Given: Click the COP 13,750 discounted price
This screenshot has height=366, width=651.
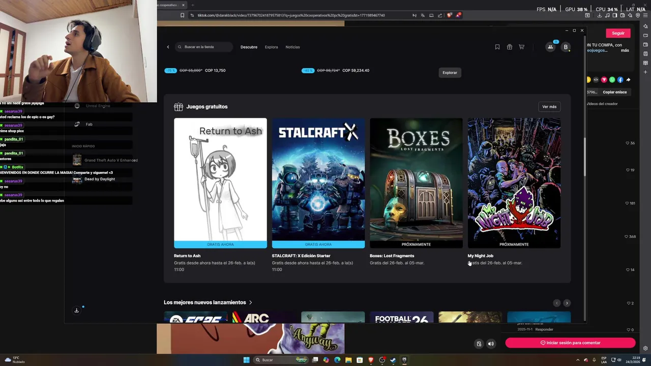Looking at the screenshot, I should click(215, 70).
